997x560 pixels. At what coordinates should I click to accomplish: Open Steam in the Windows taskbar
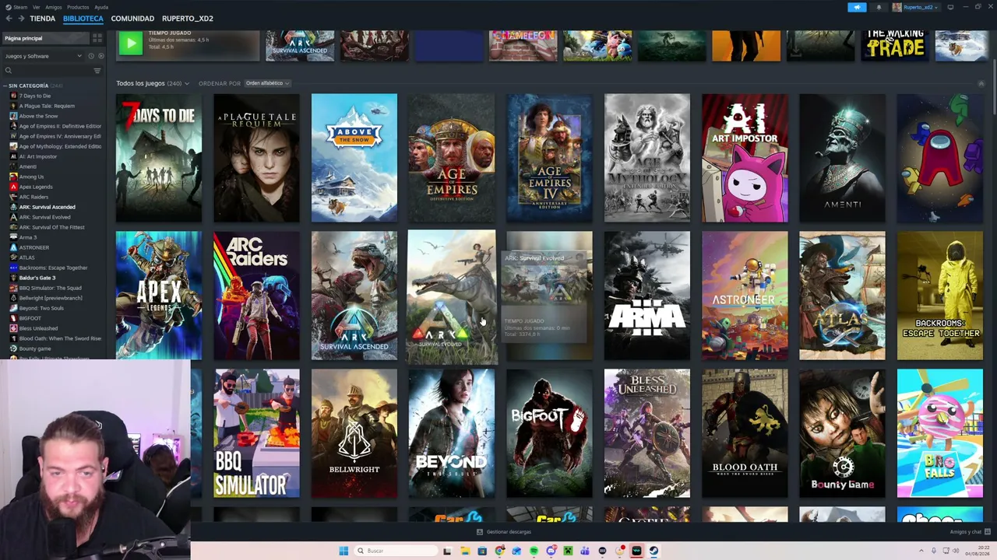[x=654, y=551]
